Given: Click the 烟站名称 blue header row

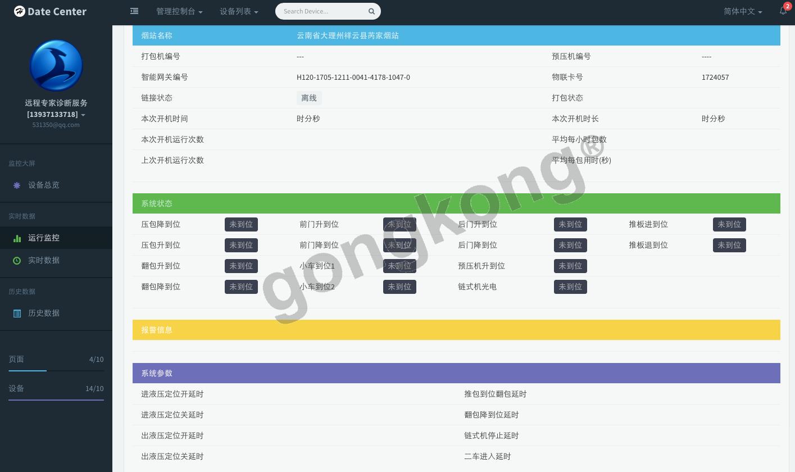Looking at the screenshot, I should 456,35.
